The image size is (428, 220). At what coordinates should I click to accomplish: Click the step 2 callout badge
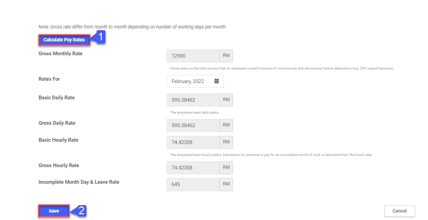click(x=80, y=211)
